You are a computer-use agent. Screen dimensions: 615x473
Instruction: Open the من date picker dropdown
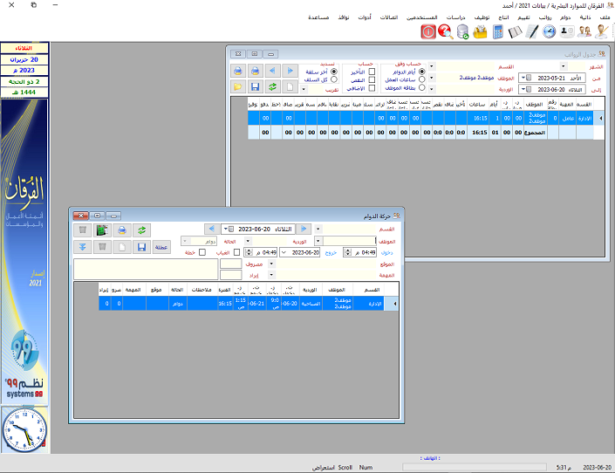[x=523, y=77]
